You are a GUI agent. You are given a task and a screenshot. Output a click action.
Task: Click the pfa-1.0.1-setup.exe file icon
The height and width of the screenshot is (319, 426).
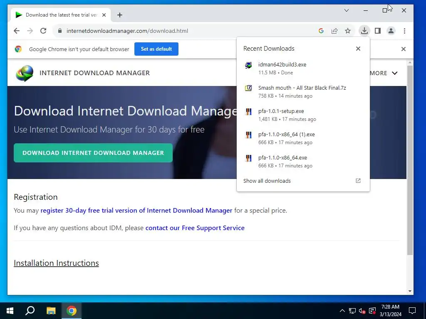248,111
